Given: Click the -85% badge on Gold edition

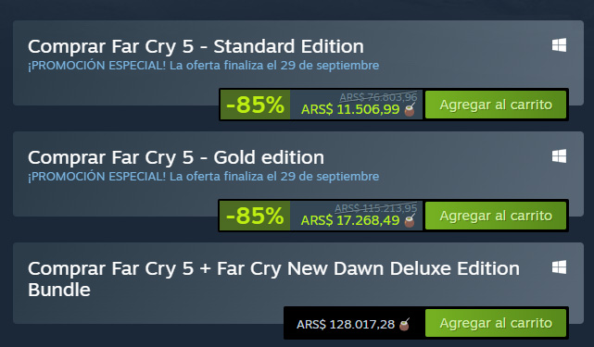Looking at the screenshot, I should (x=255, y=216).
